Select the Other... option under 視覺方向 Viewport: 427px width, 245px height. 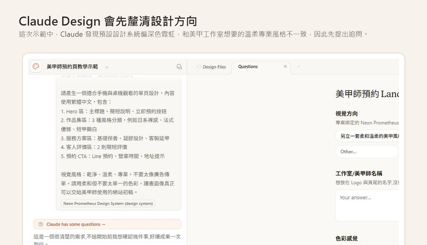pyautogui.click(x=367, y=152)
